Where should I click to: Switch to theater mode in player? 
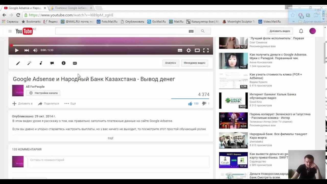[197, 50]
